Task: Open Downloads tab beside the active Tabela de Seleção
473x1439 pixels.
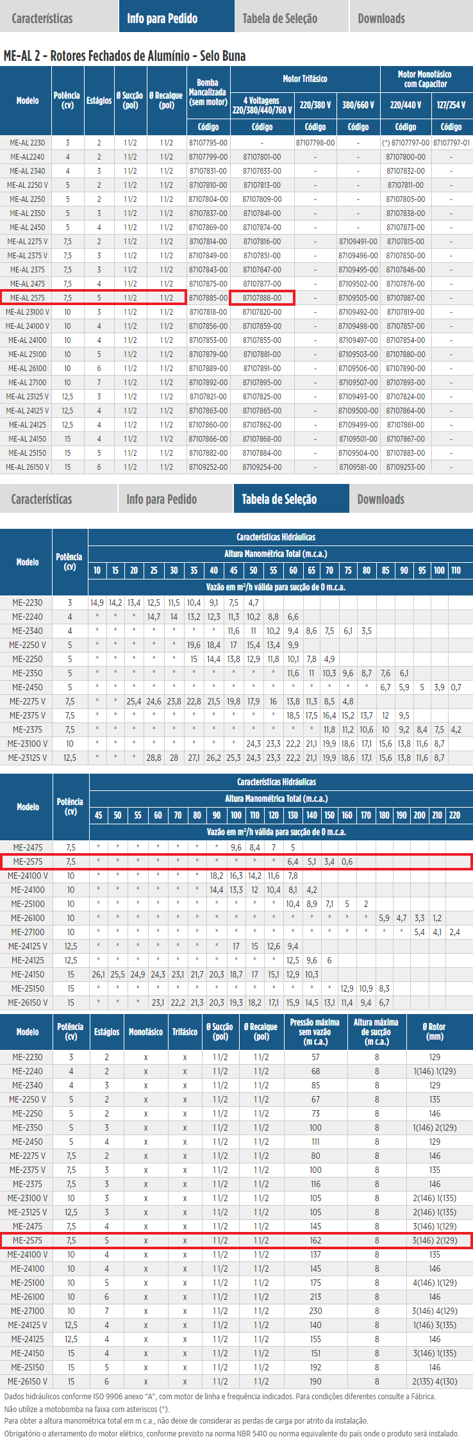Action: point(381,499)
